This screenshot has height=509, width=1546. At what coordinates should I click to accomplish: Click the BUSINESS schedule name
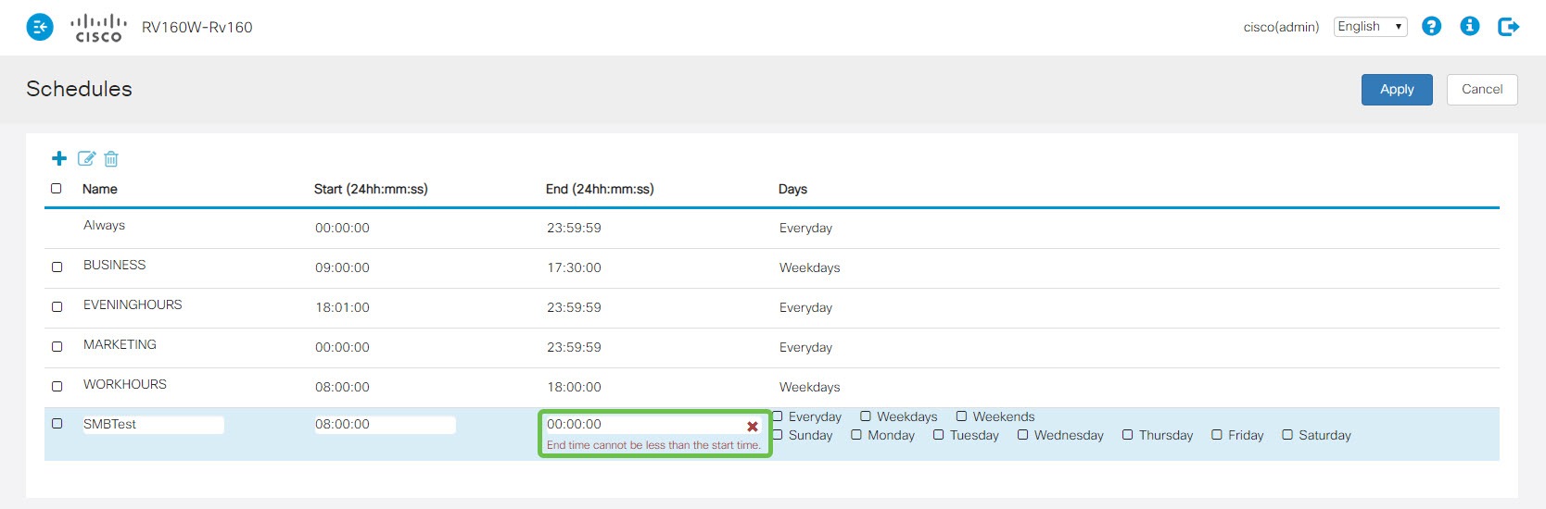click(x=114, y=265)
